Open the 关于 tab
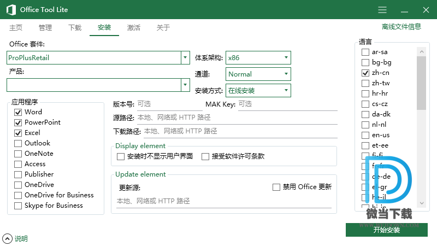Viewport: 437px width, 246px height. click(x=163, y=28)
